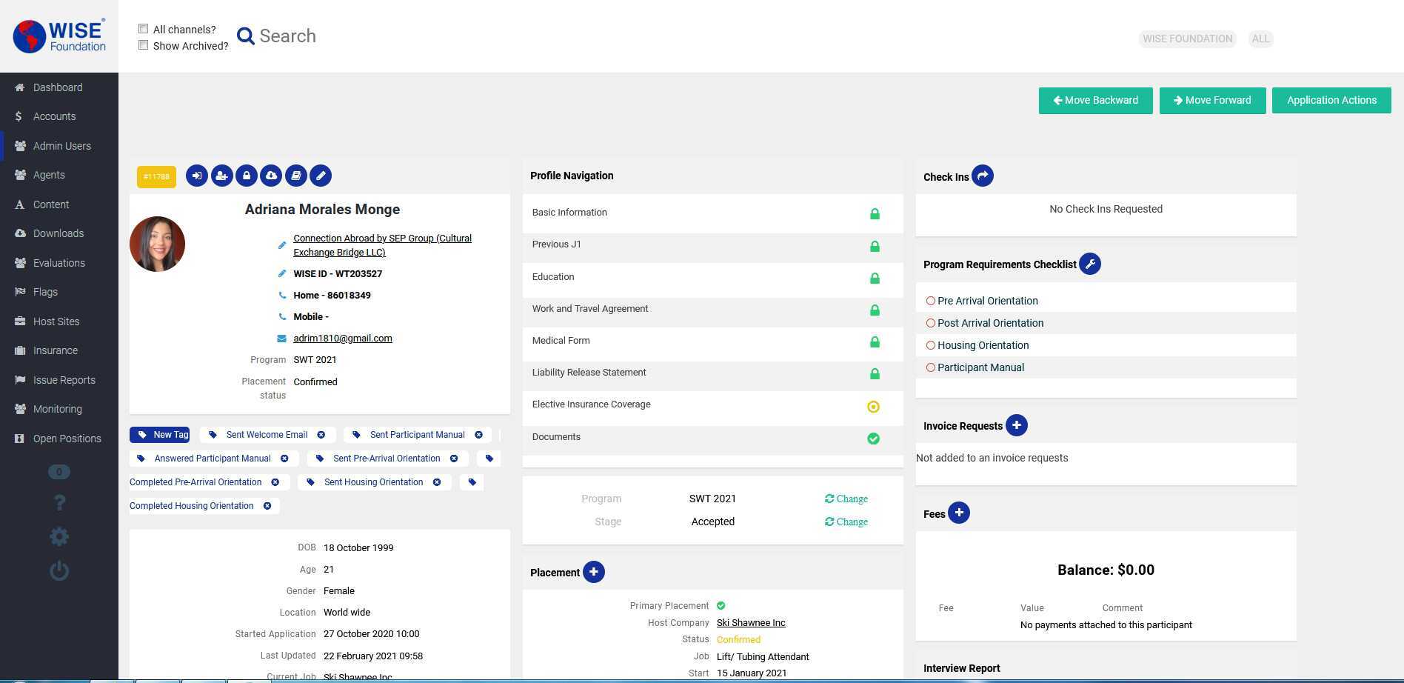Mark Pre Arrival Orientation as complete
The width and height of the screenshot is (1404, 683).
pyautogui.click(x=931, y=301)
